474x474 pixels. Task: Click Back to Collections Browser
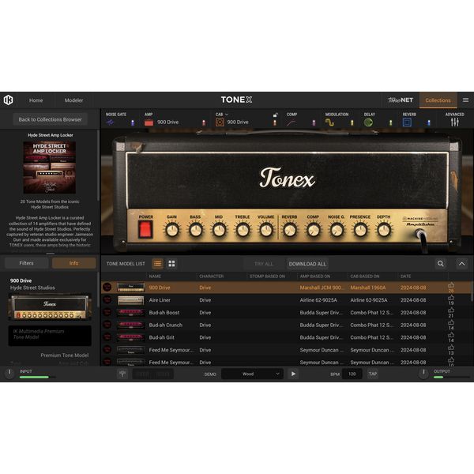51,119
